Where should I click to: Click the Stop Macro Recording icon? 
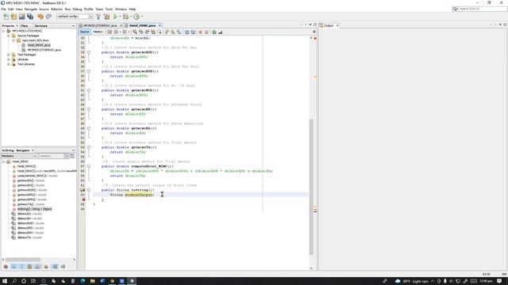click(206, 32)
